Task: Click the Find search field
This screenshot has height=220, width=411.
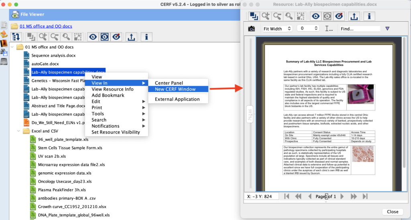Action: (358, 29)
